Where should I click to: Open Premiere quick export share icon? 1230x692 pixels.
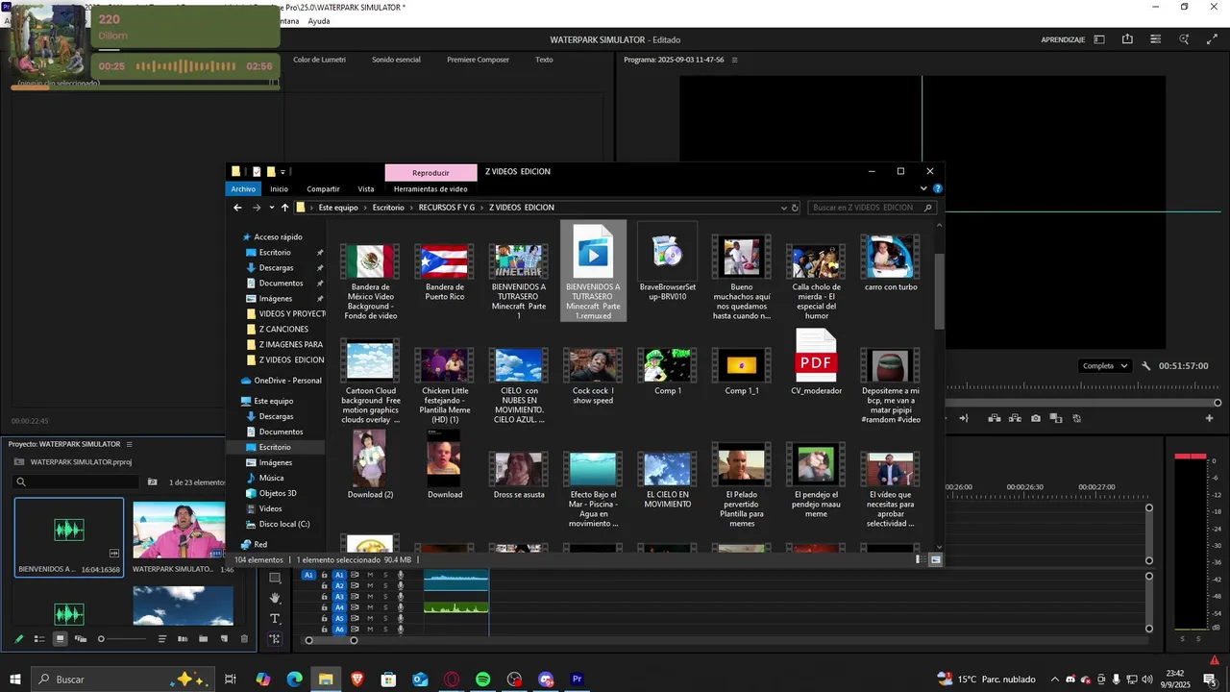coord(1127,39)
